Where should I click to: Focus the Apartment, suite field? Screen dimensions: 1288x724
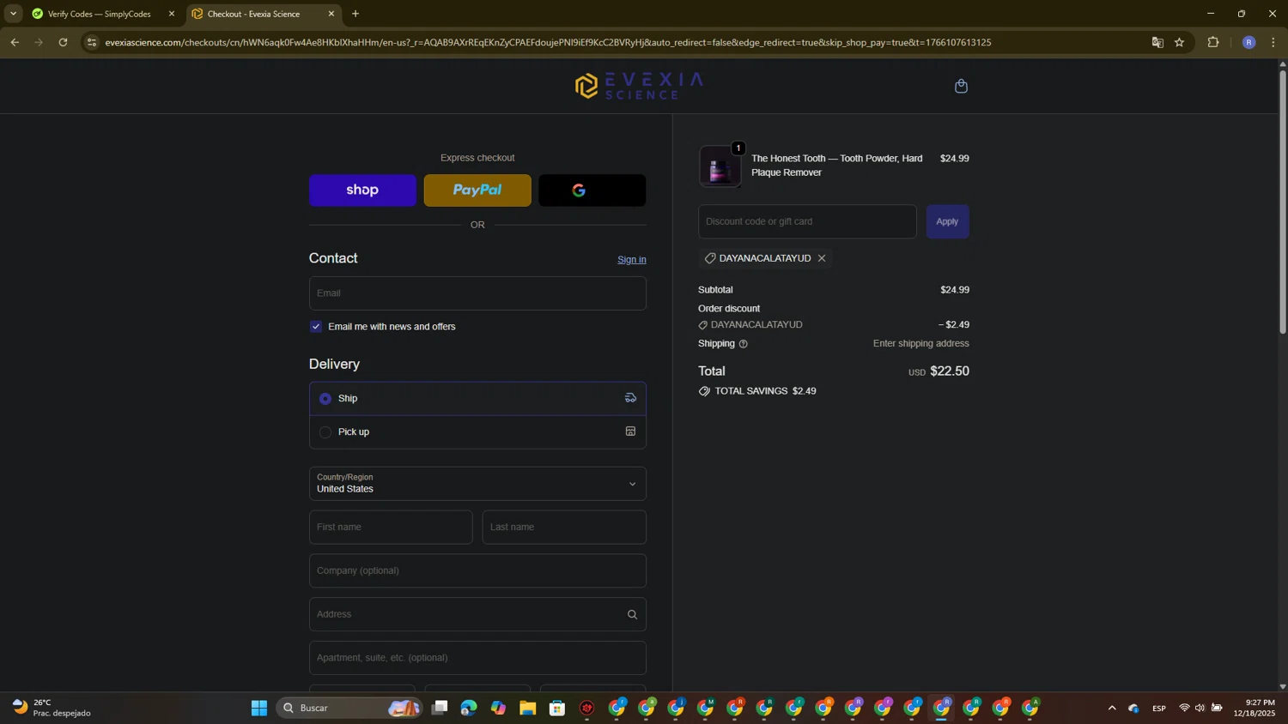click(x=477, y=658)
